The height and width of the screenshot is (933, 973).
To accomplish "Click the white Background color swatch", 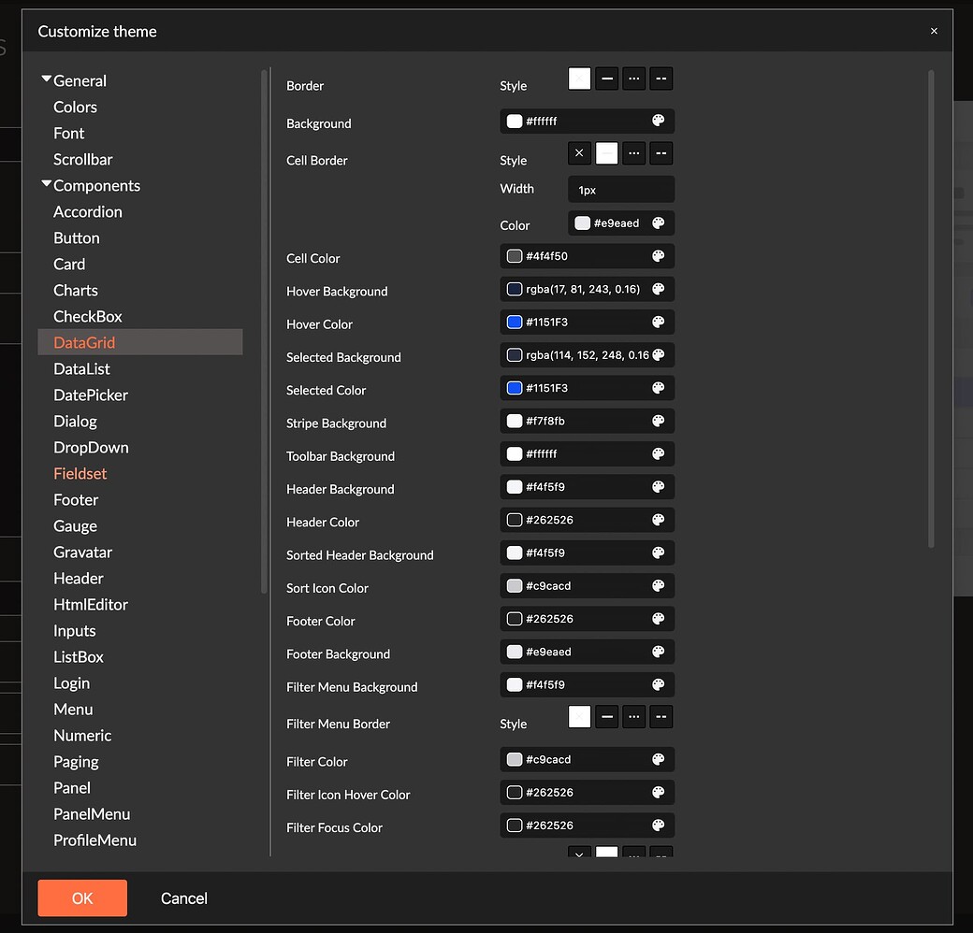I will click(514, 121).
